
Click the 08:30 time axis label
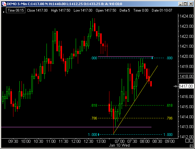coord(157,141)
